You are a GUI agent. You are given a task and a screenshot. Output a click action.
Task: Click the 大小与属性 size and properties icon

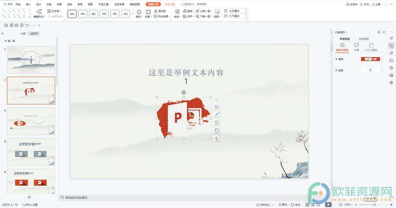(371, 46)
